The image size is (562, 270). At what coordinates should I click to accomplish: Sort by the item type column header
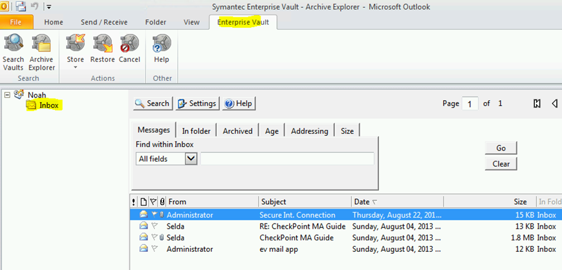click(143, 202)
